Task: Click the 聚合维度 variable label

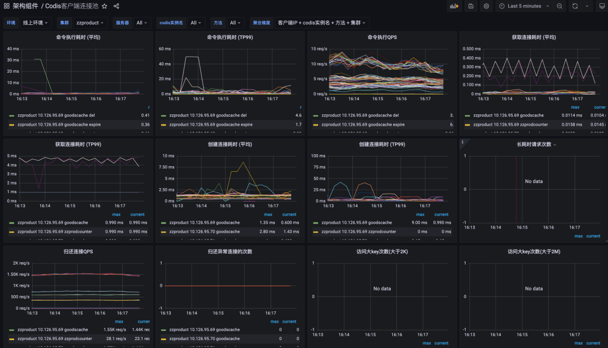Action: [x=261, y=23]
